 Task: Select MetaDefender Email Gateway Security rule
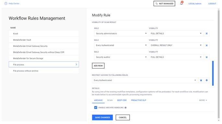pyautogui.click(x=44, y=46)
